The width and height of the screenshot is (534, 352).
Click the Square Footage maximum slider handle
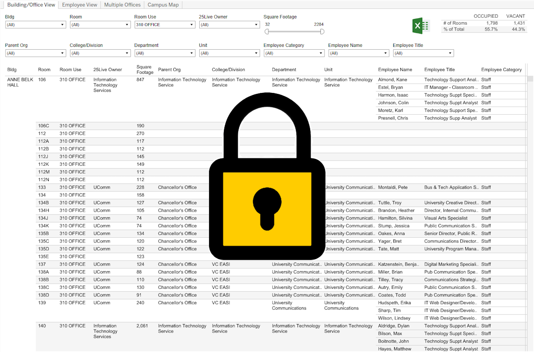point(322,32)
